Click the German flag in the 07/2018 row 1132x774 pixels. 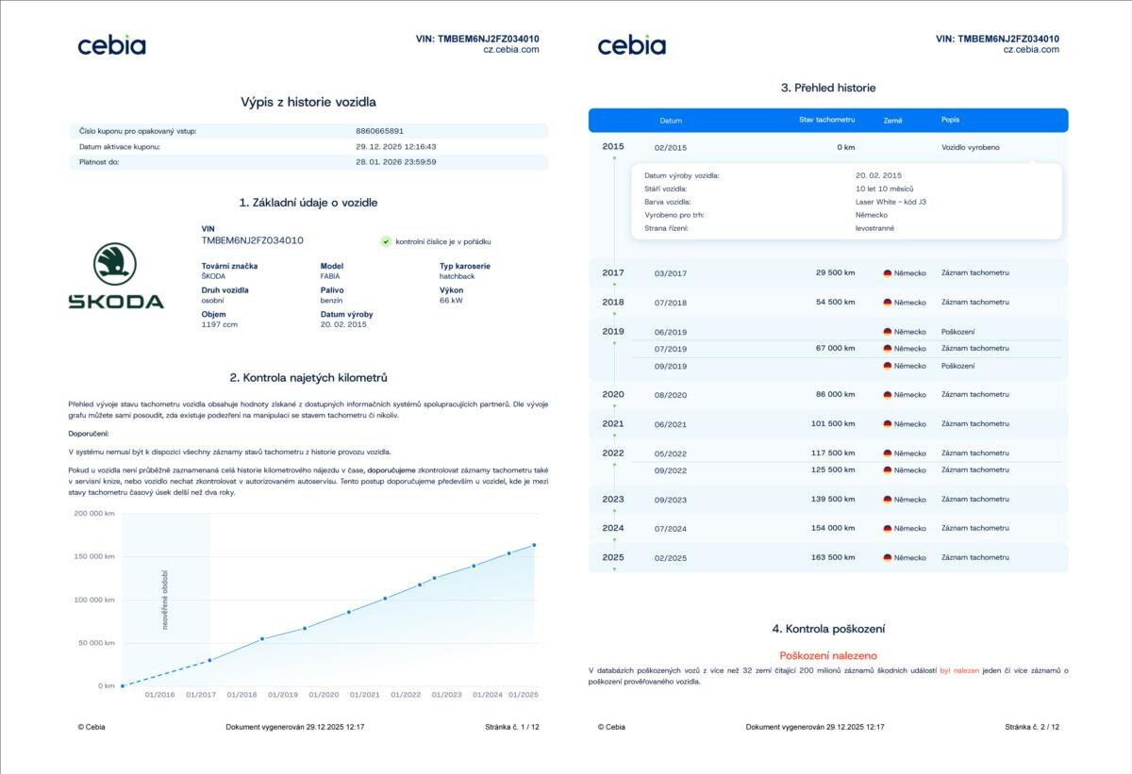point(888,303)
